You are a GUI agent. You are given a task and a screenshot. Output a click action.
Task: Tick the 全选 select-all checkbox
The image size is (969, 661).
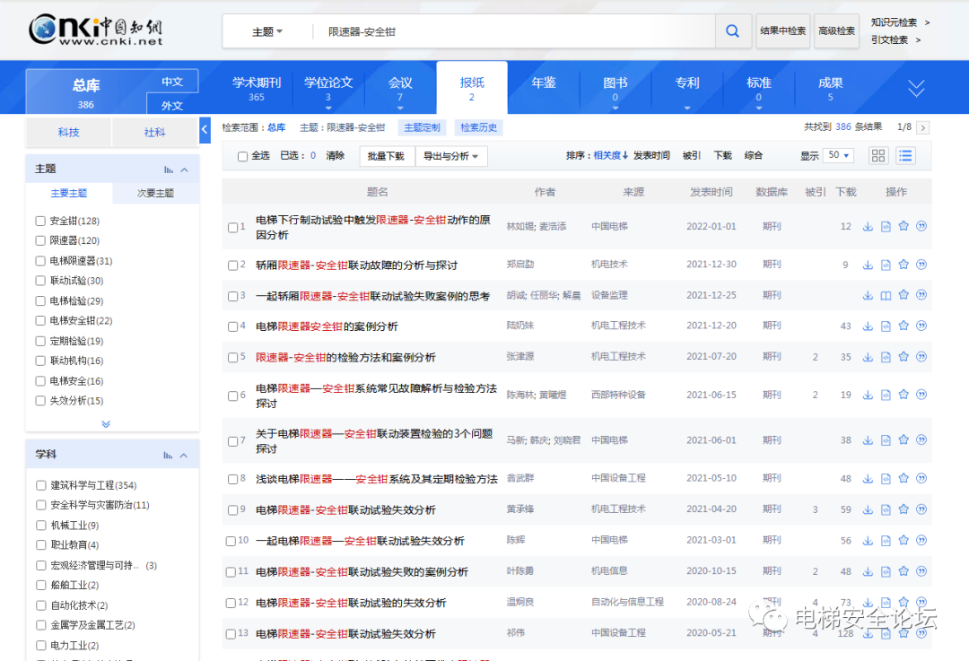tap(243, 156)
